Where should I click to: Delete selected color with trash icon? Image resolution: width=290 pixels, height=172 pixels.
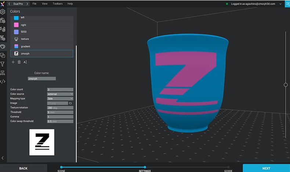click(x=19, y=62)
